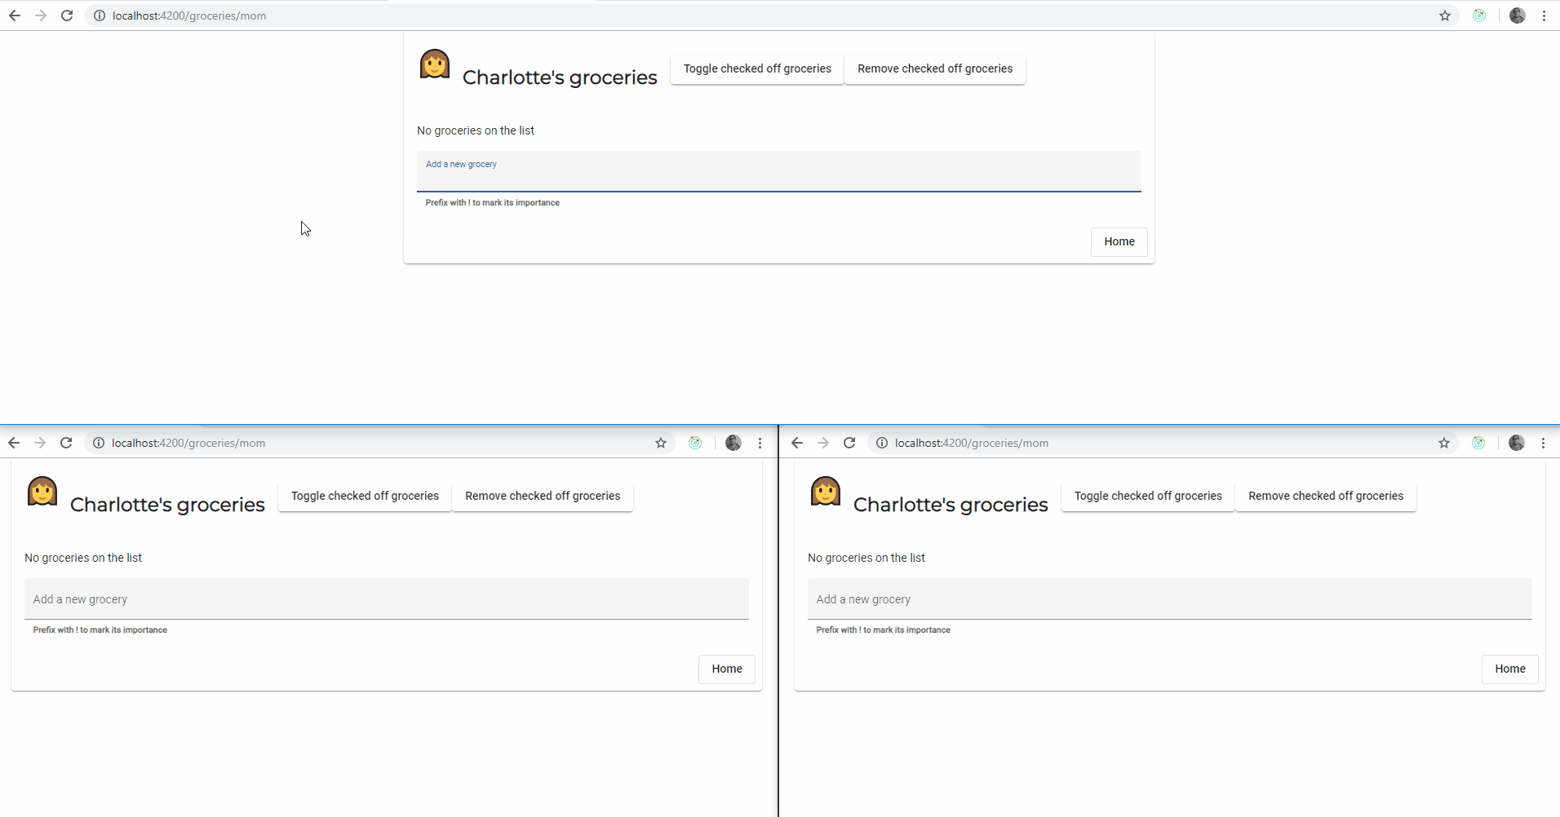The width and height of the screenshot is (1560, 817).
Task: Open the profile avatar in the top browser window
Action: (1518, 15)
